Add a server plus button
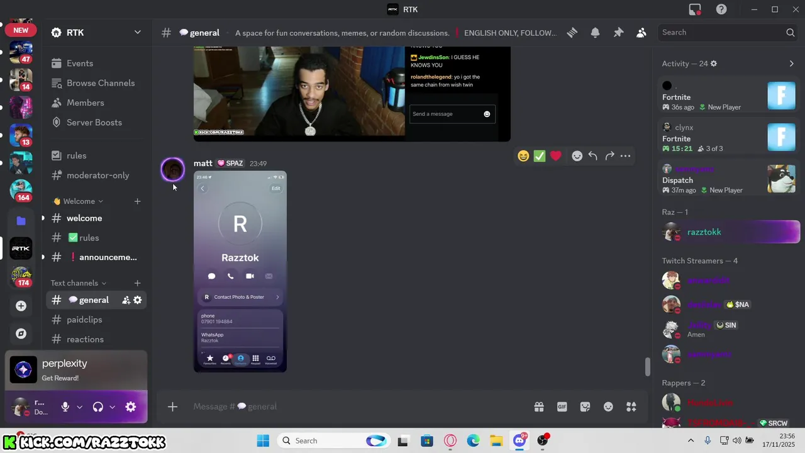Viewport: 805px width, 453px height. 21,306
